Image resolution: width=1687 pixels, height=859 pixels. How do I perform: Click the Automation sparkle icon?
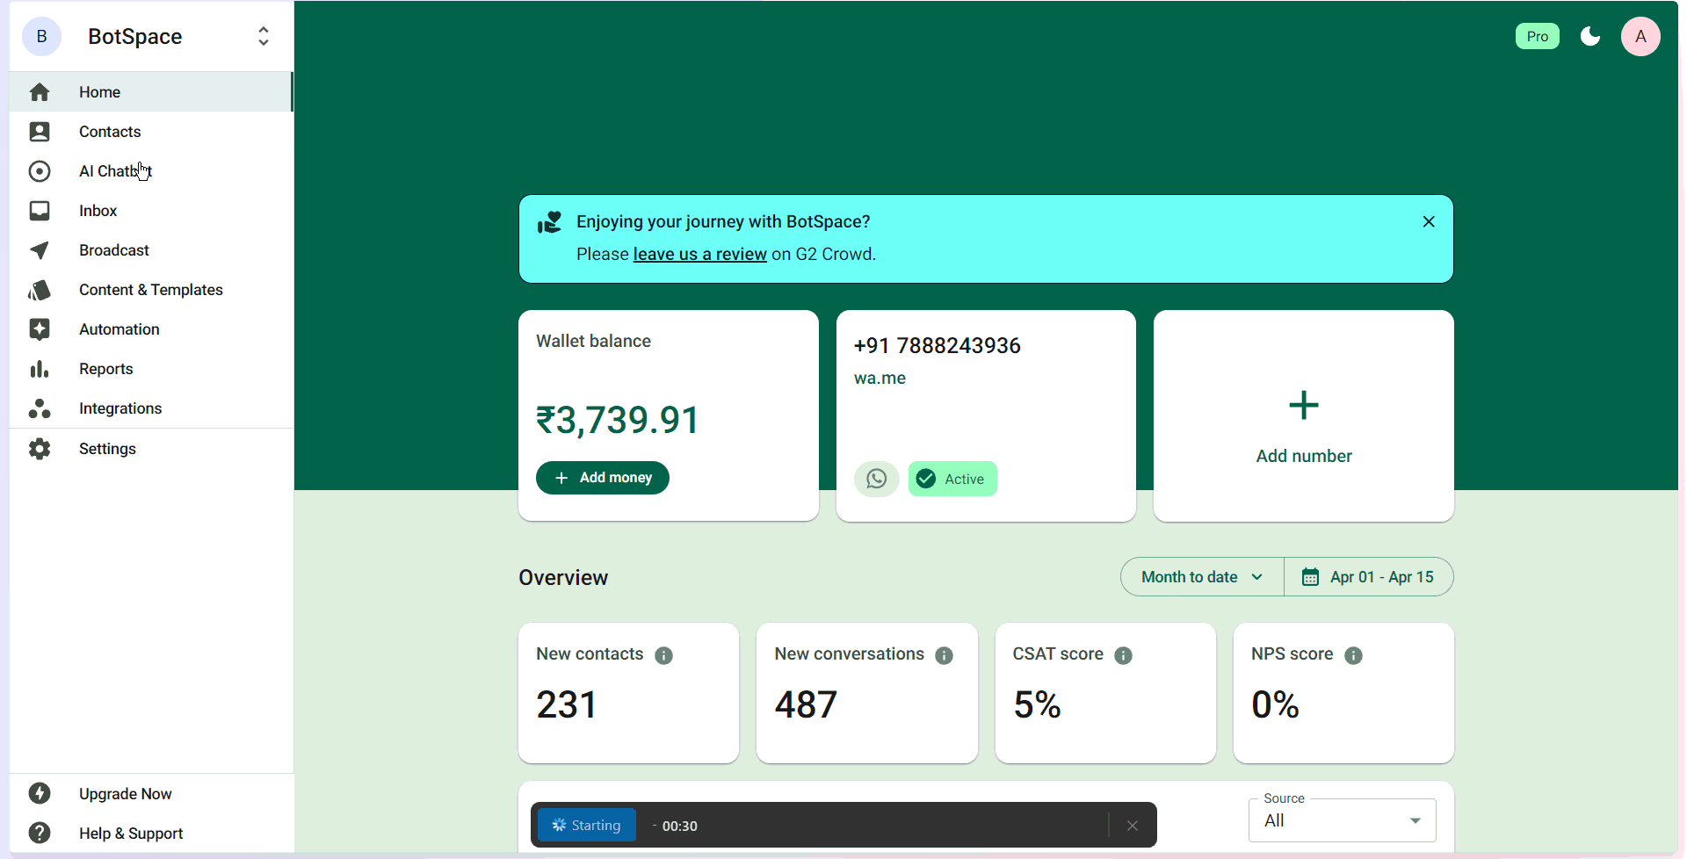point(40,329)
